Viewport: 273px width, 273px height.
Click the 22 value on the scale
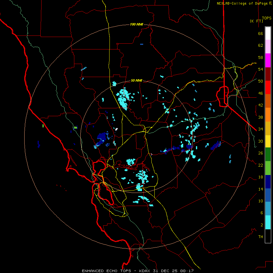click(261, 165)
